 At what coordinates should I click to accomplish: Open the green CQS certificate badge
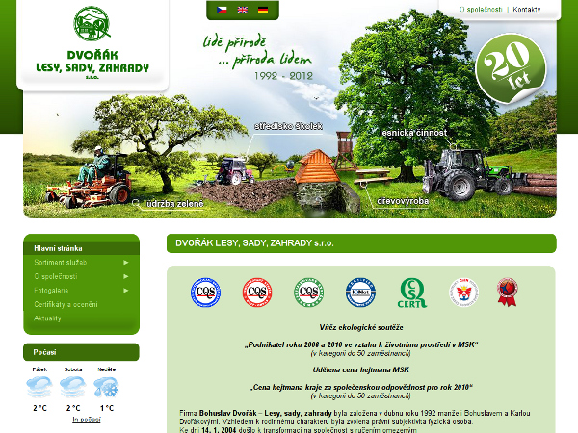tap(309, 293)
